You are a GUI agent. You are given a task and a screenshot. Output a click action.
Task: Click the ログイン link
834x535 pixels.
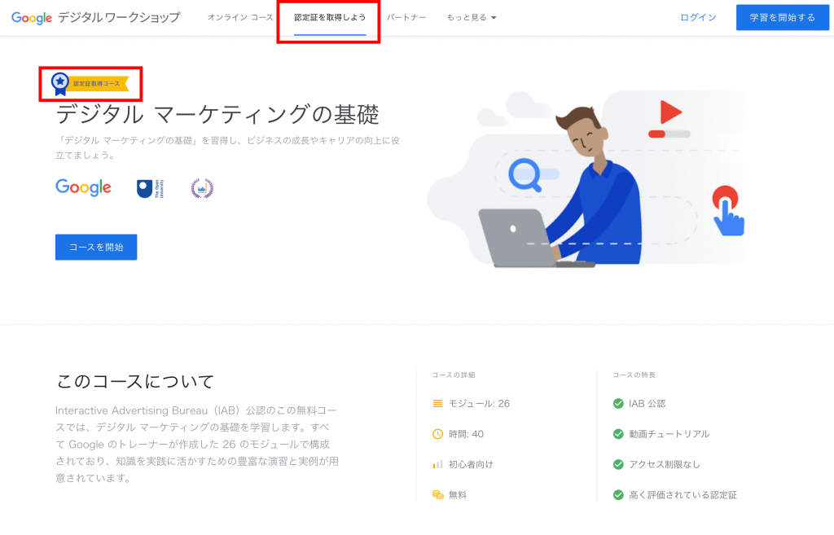coord(698,17)
